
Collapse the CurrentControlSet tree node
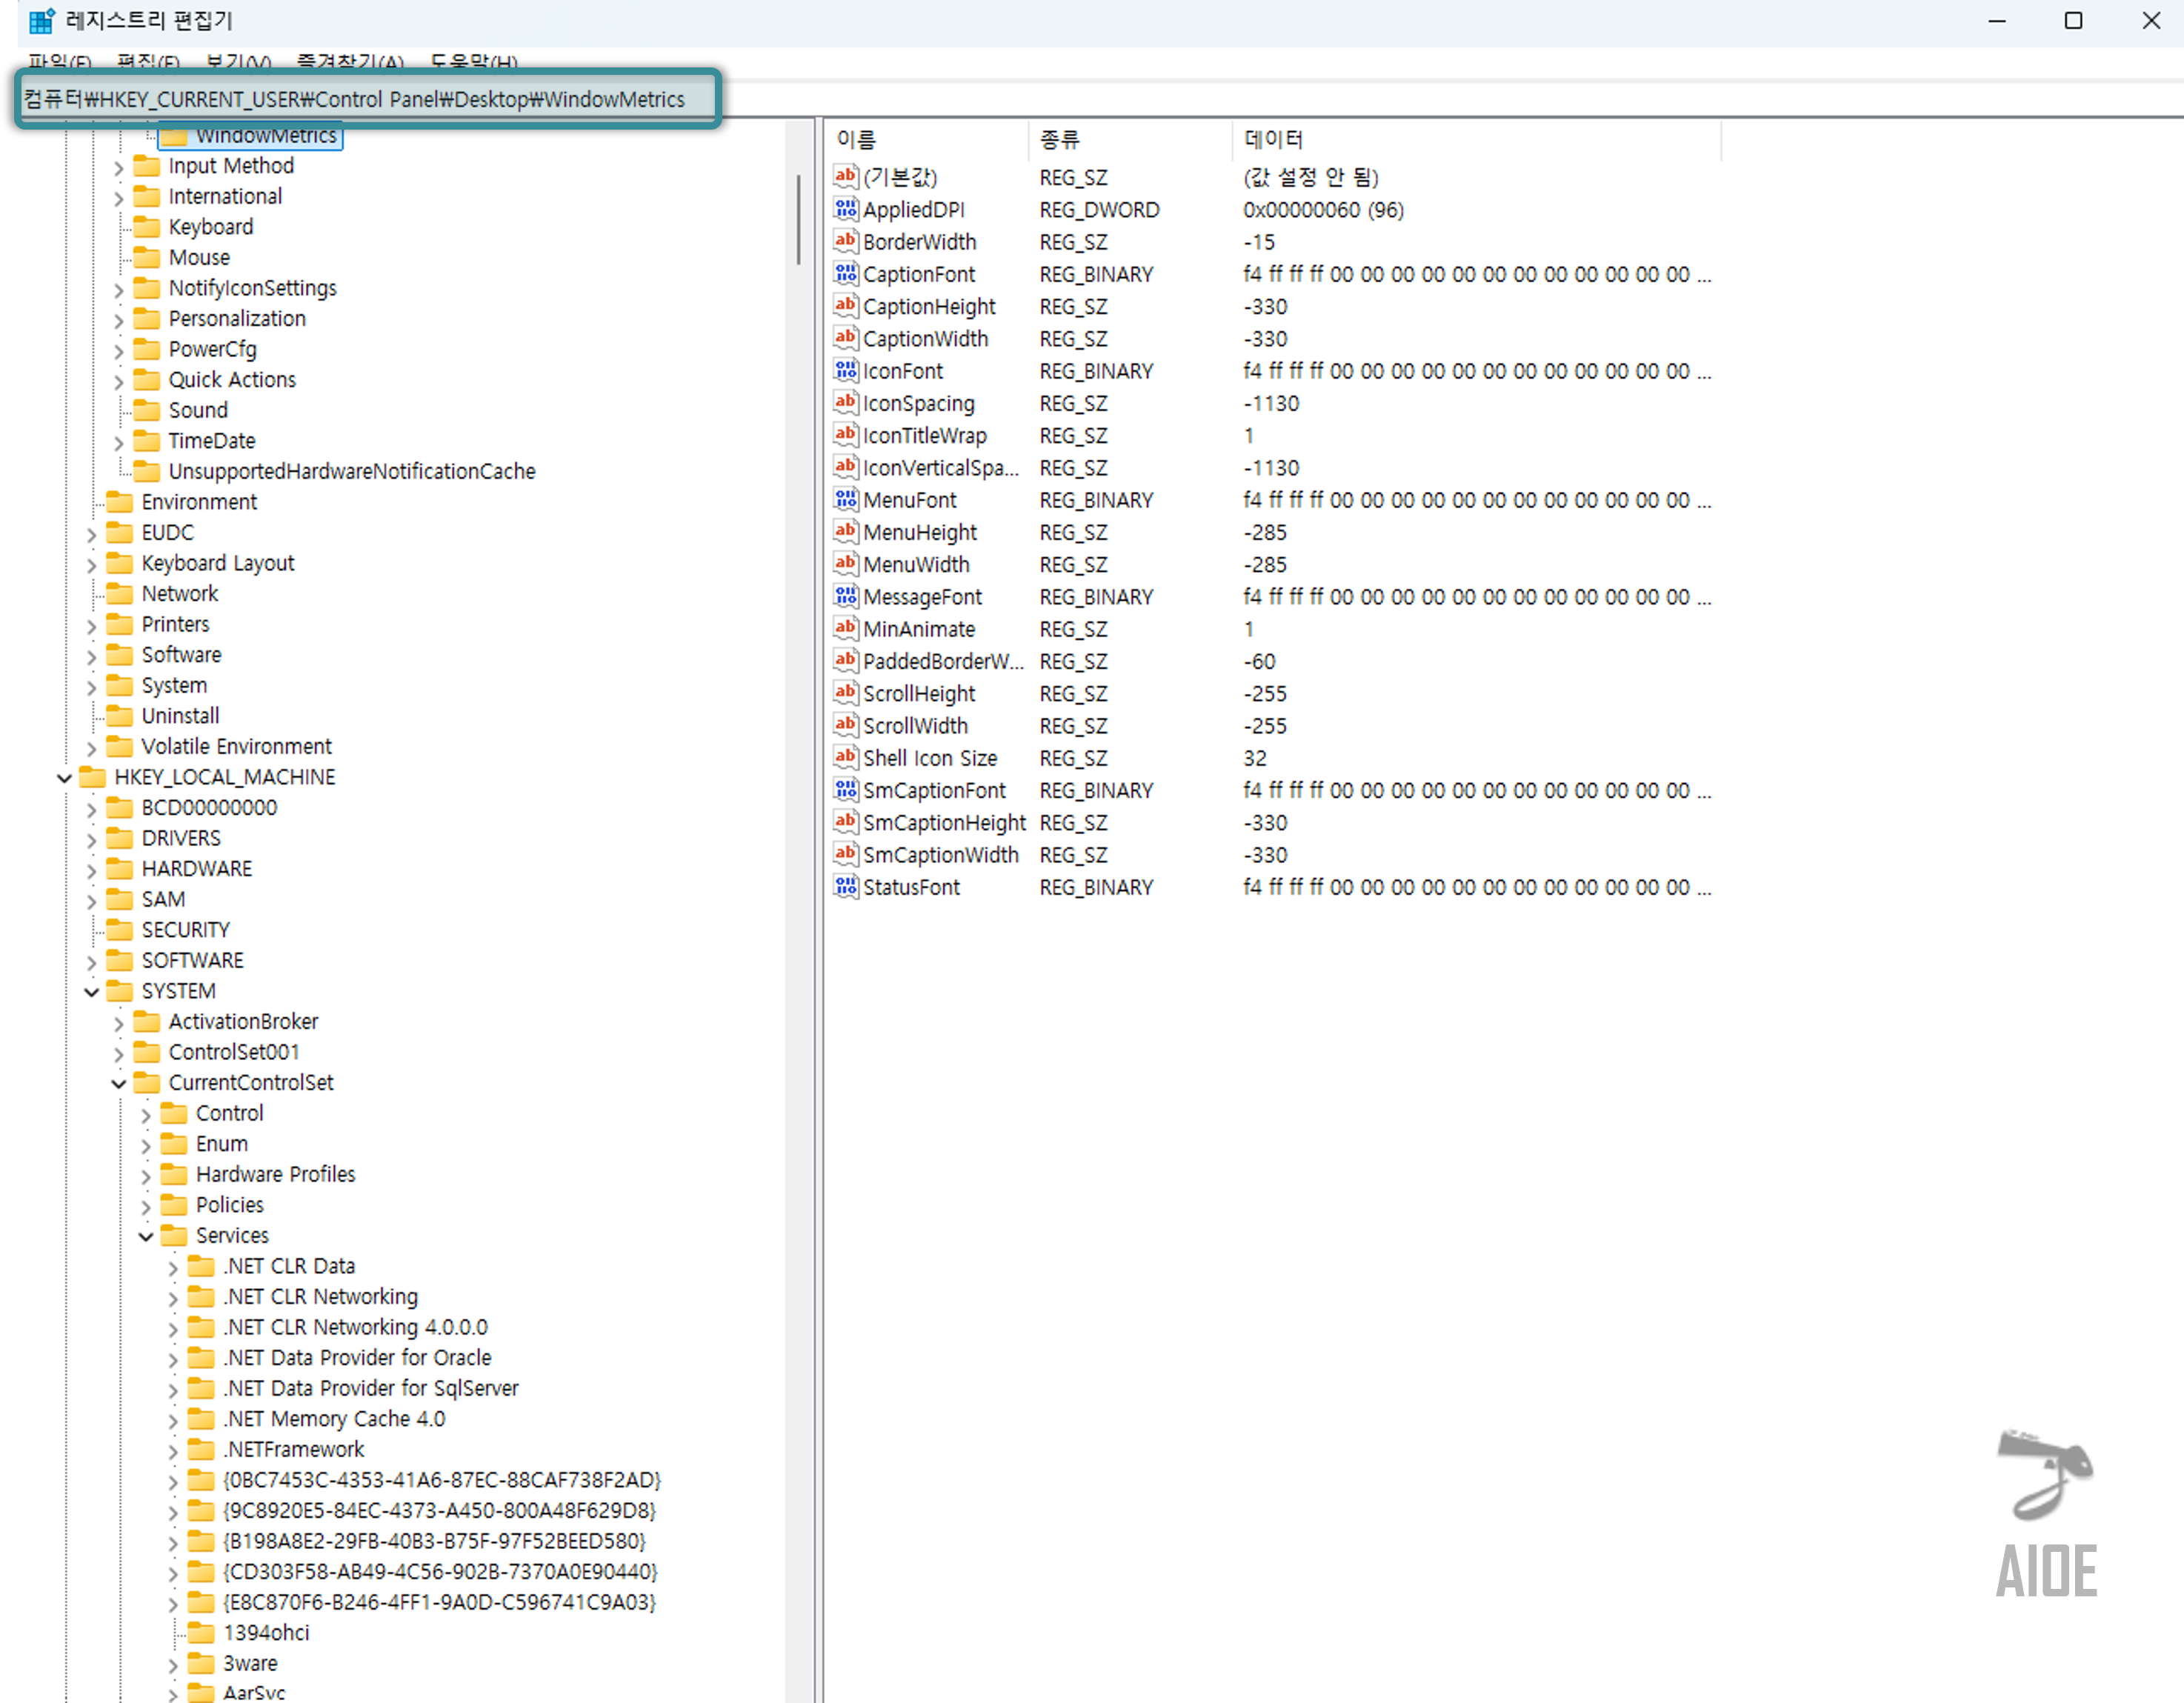pyautogui.click(x=118, y=1083)
